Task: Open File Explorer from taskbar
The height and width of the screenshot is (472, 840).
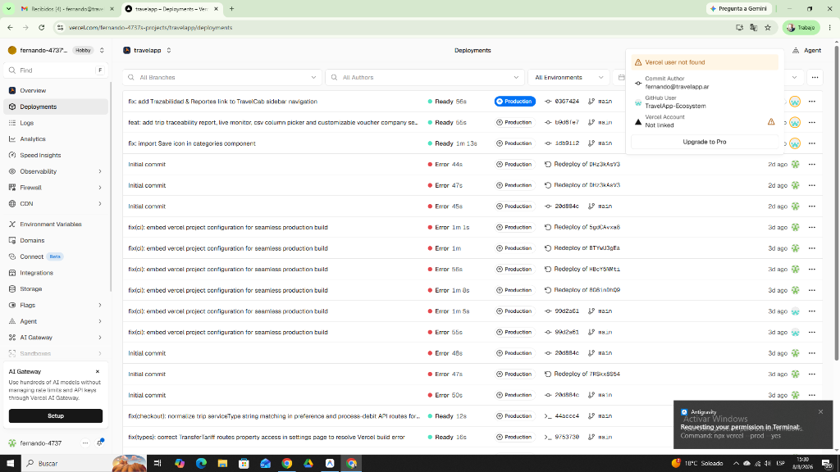Action: click(222, 464)
